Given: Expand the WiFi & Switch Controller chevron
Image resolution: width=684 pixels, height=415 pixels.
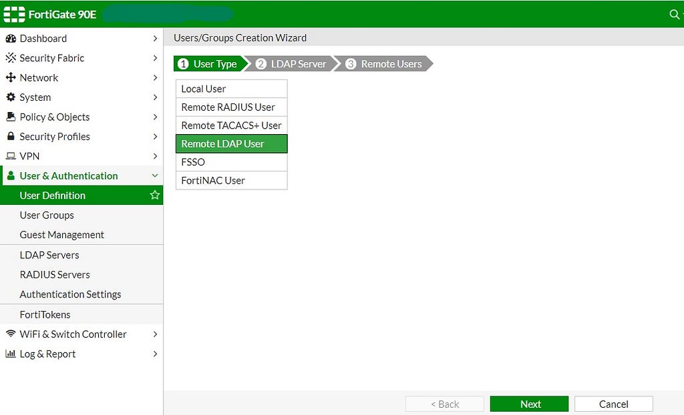Looking at the screenshot, I should pos(155,334).
